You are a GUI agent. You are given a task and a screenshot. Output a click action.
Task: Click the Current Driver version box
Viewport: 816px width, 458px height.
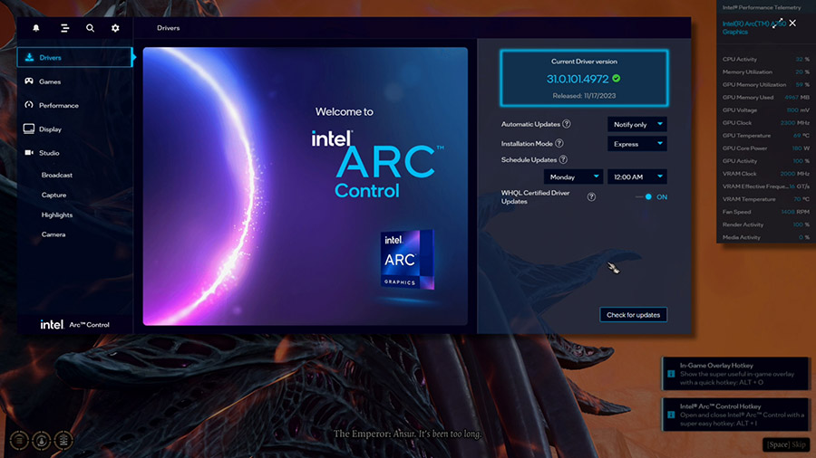584,79
